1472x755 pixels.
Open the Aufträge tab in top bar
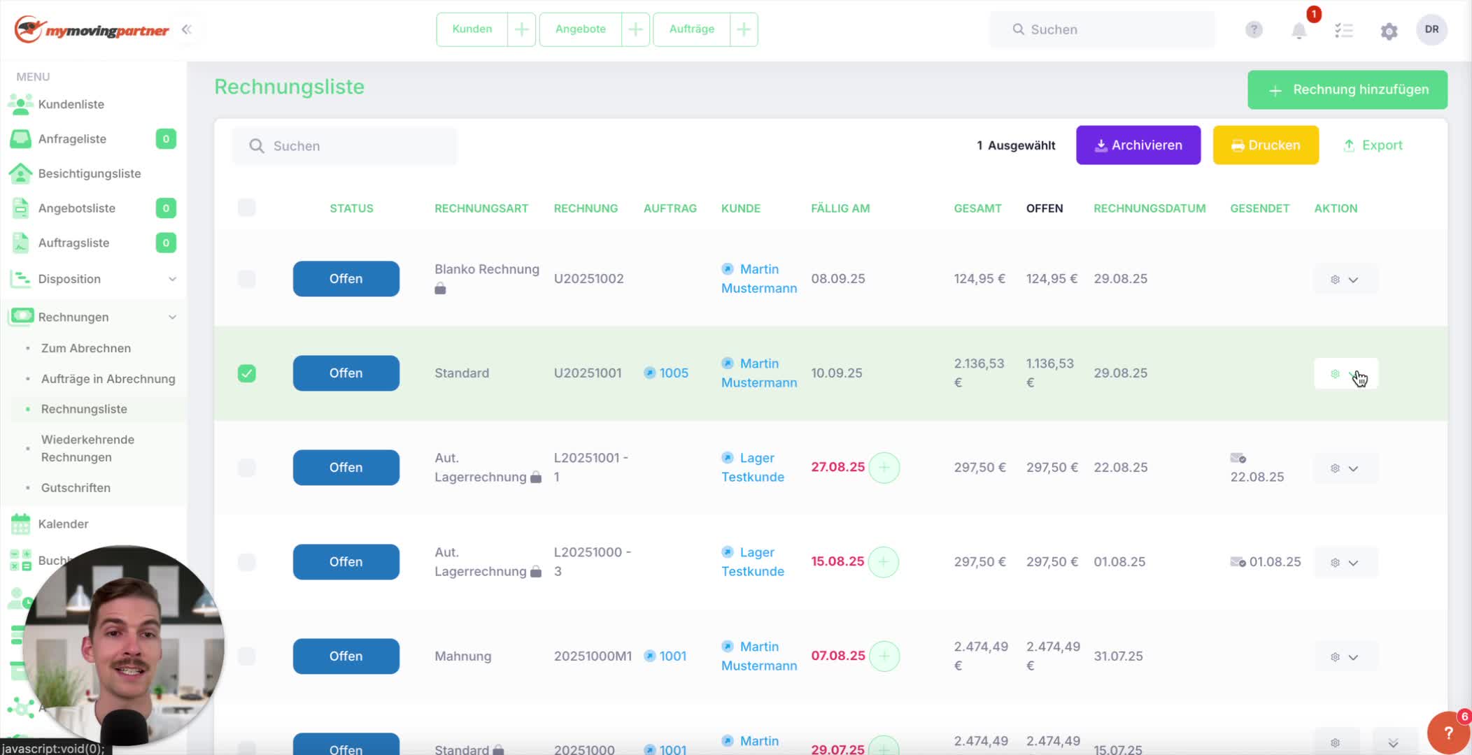(692, 29)
